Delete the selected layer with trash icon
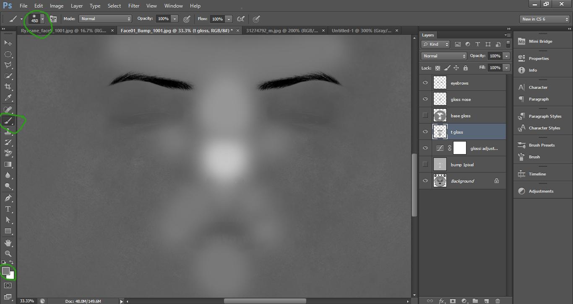573x304 pixels. [497, 301]
